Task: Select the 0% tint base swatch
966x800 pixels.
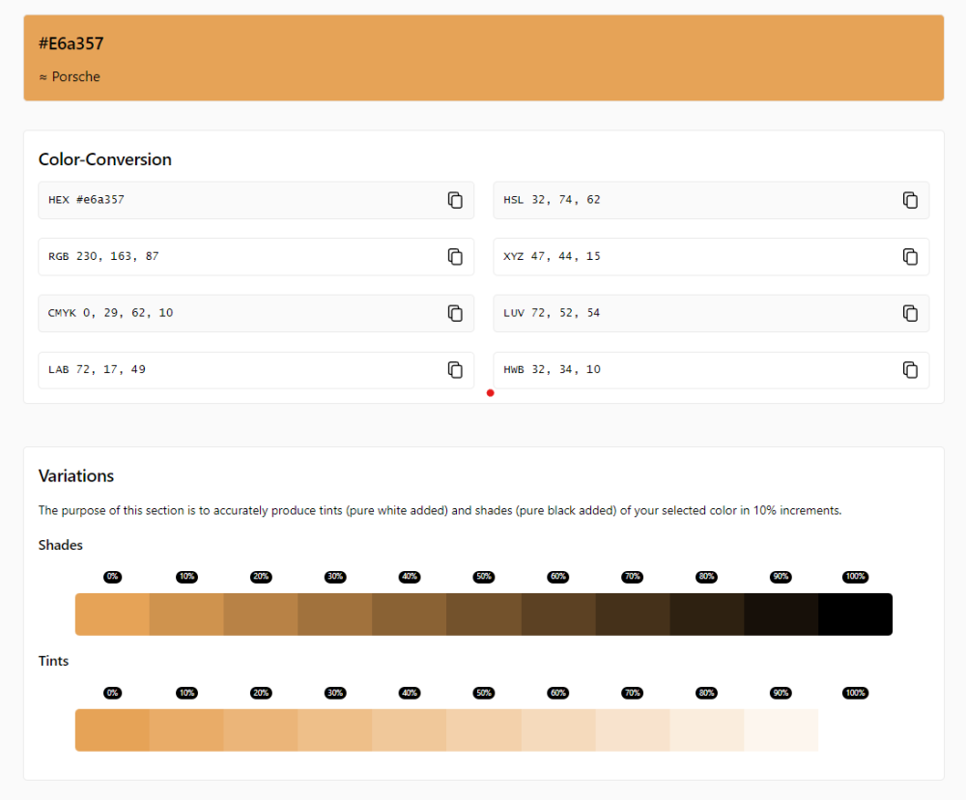Action: coord(112,730)
